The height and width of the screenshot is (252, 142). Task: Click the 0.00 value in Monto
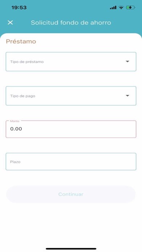[x=16, y=129]
